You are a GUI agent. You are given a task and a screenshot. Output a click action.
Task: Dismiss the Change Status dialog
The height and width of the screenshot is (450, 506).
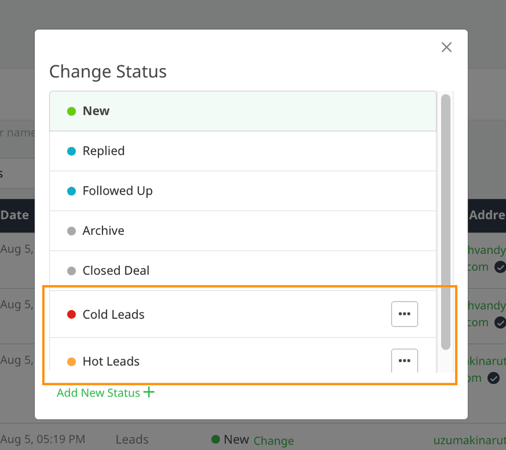click(446, 47)
